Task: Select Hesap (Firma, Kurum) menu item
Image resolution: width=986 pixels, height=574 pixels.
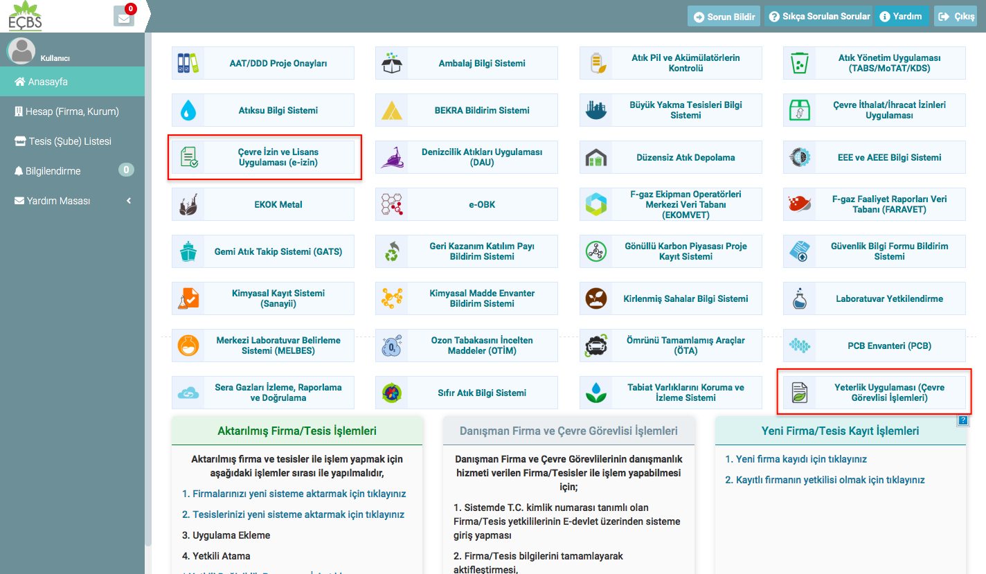Action: coord(72,111)
